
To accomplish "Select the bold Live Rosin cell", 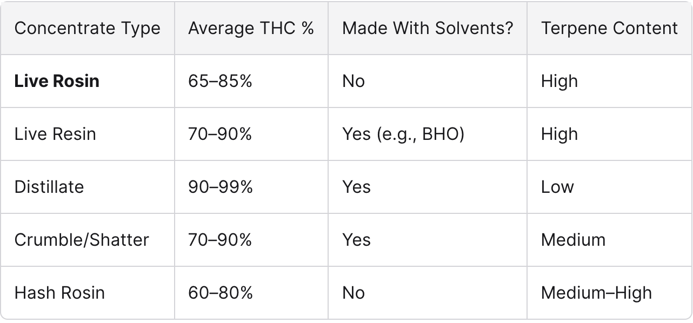I will coord(57,81).
